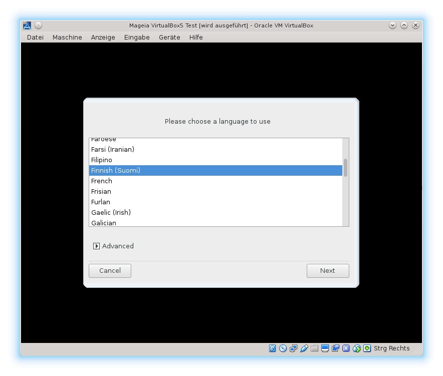Select Farsi (Iranian) in the language list
Image resolution: width=443 pixels, height=376 pixels.
[x=215, y=149]
